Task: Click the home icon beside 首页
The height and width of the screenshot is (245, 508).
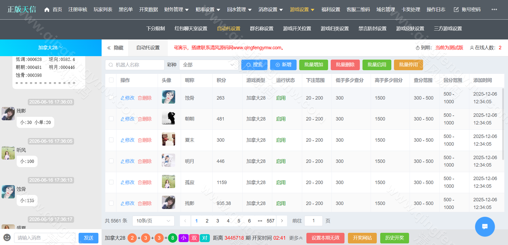Action: pos(47,10)
